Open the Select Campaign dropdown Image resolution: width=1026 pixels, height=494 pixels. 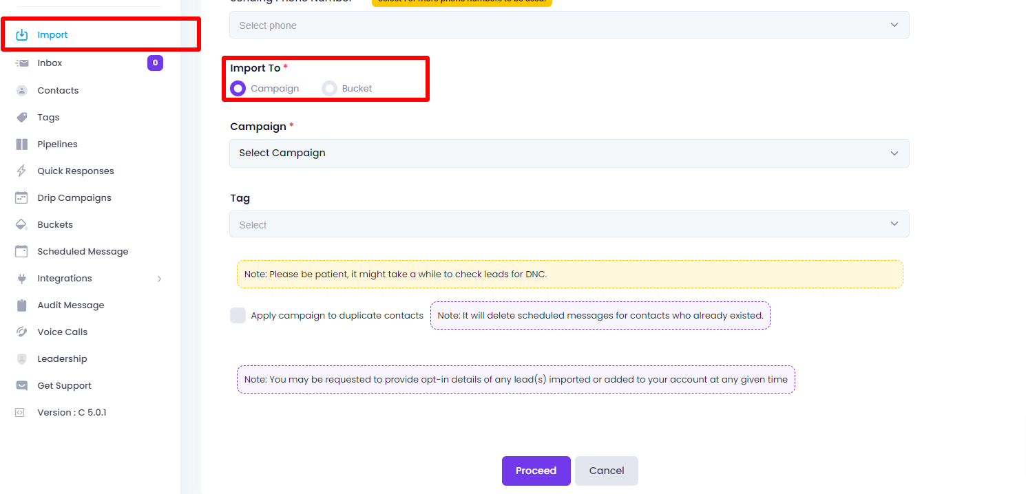569,153
